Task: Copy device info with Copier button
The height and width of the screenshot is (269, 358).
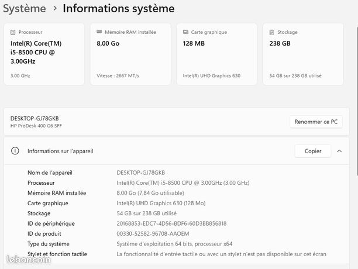Action: pos(313,151)
